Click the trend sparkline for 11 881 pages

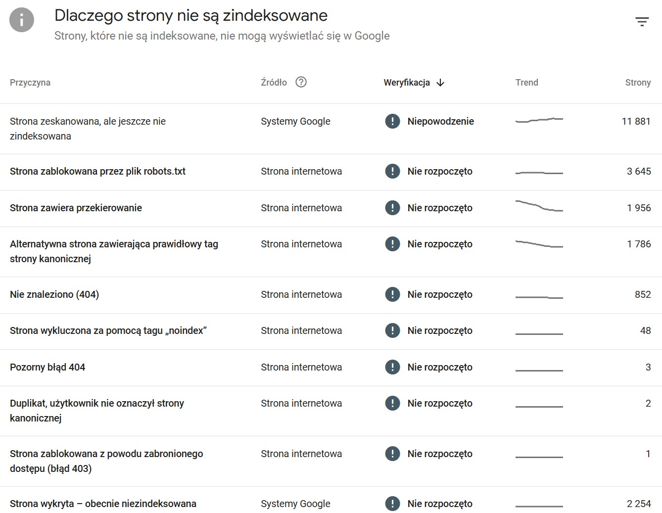tap(539, 120)
